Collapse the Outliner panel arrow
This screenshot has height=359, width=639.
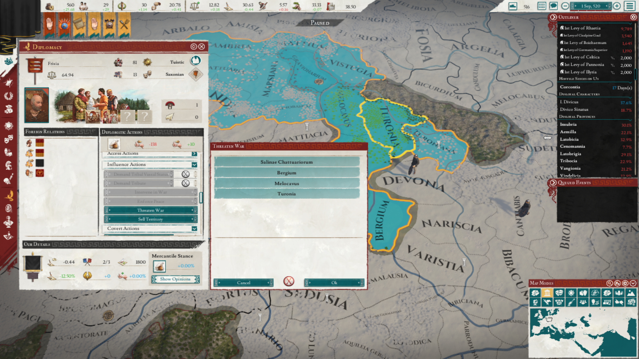(x=553, y=17)
